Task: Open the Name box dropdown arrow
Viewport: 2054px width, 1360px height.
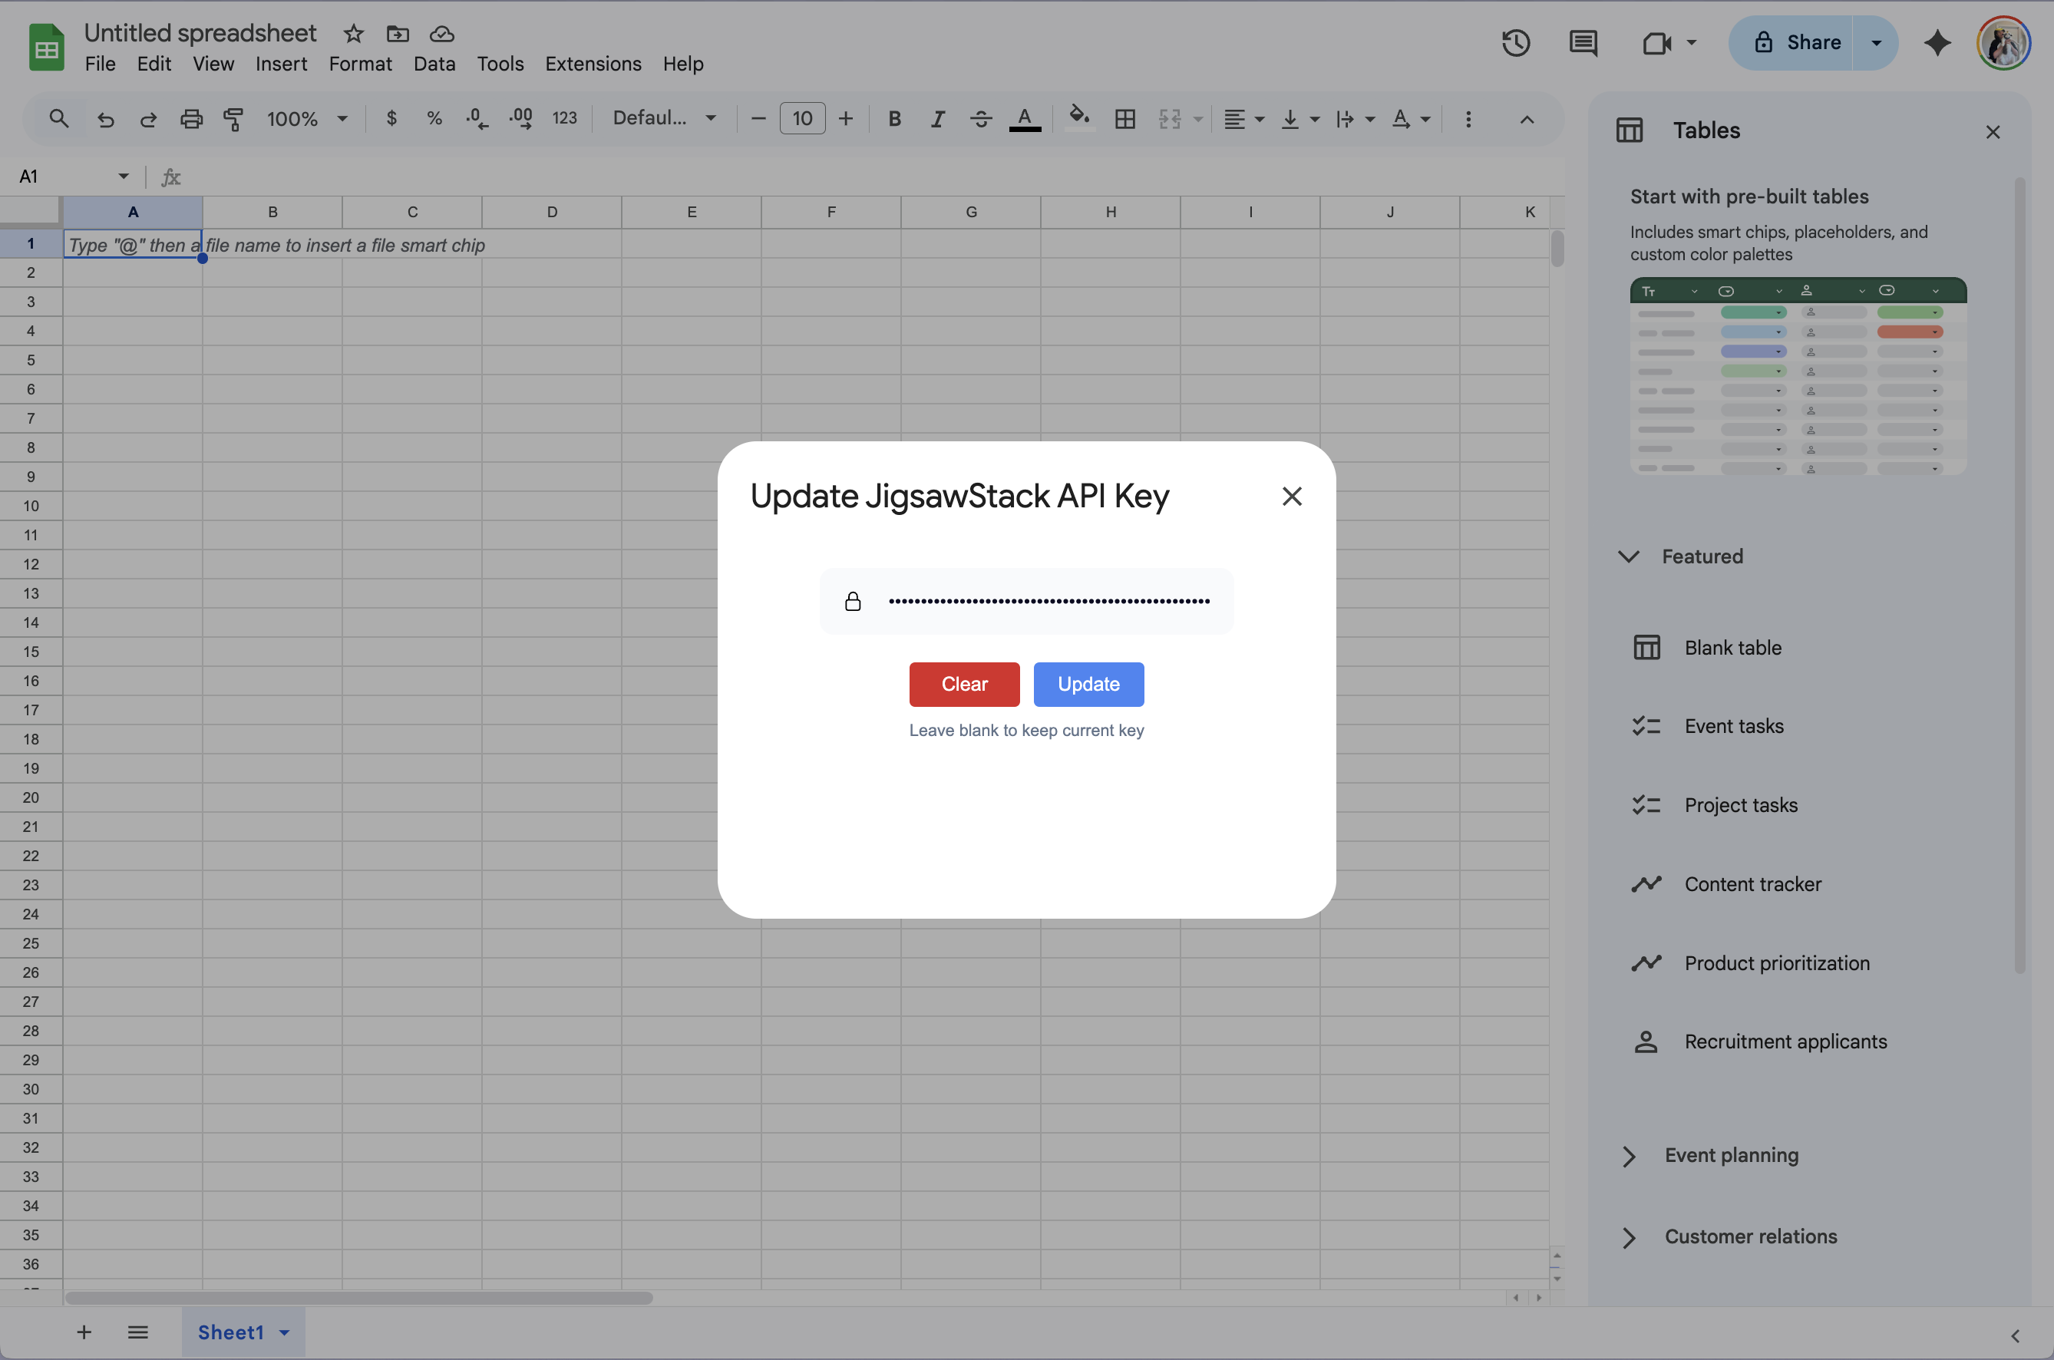Action: click(123, 176)
